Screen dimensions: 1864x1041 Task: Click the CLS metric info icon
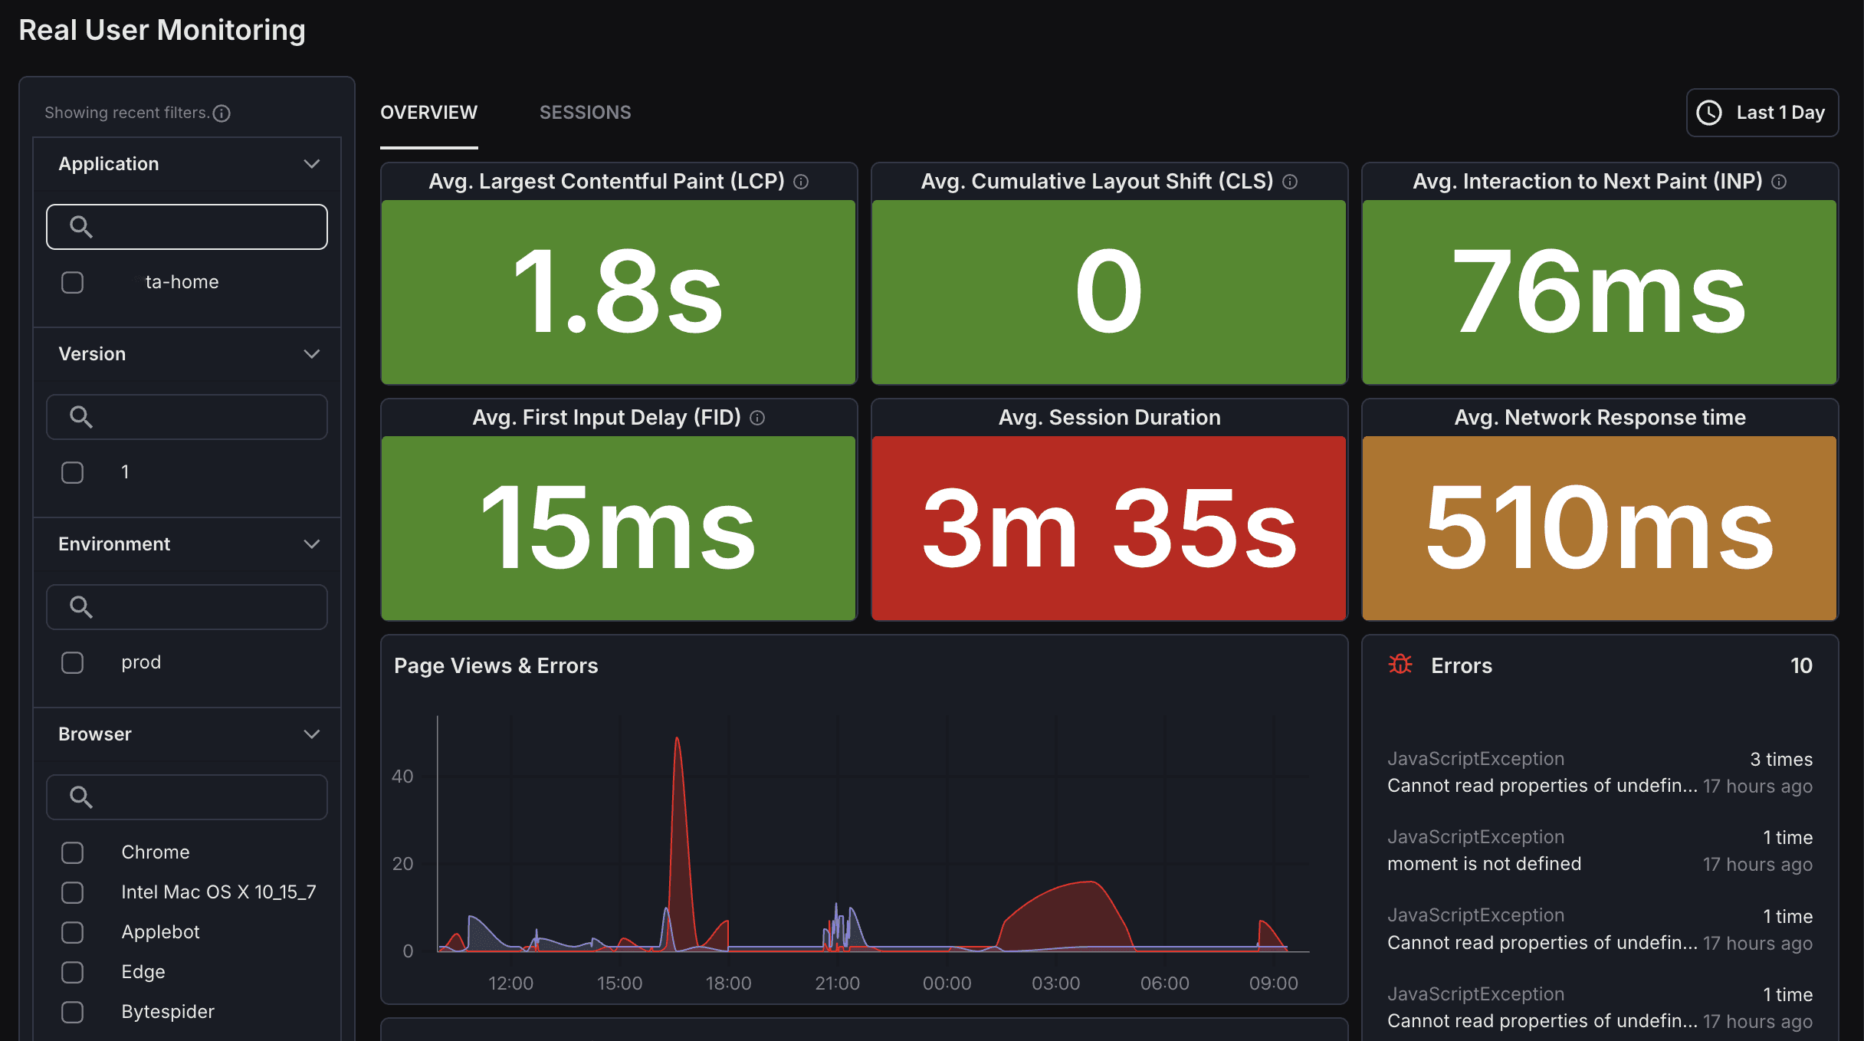click(1290, 182)
